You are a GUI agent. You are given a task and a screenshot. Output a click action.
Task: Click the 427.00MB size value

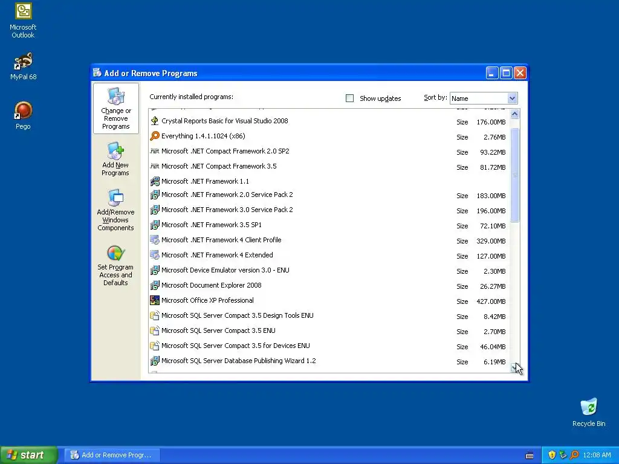coord(491,301)
